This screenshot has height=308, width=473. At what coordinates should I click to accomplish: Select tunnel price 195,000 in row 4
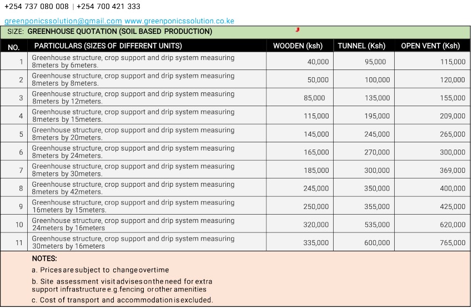coord(377,116)
